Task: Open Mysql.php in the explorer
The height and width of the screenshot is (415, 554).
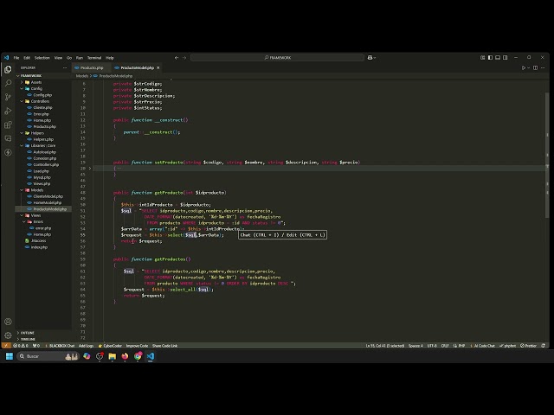Action: (42, 177)
